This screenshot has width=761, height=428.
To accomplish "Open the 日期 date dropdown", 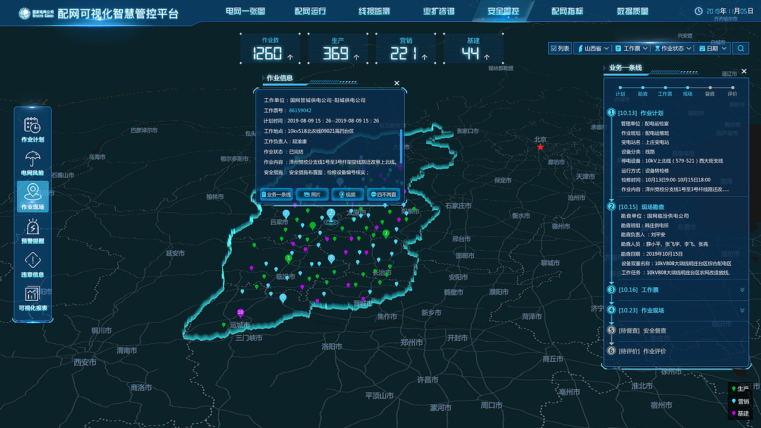I will (713, 48).
